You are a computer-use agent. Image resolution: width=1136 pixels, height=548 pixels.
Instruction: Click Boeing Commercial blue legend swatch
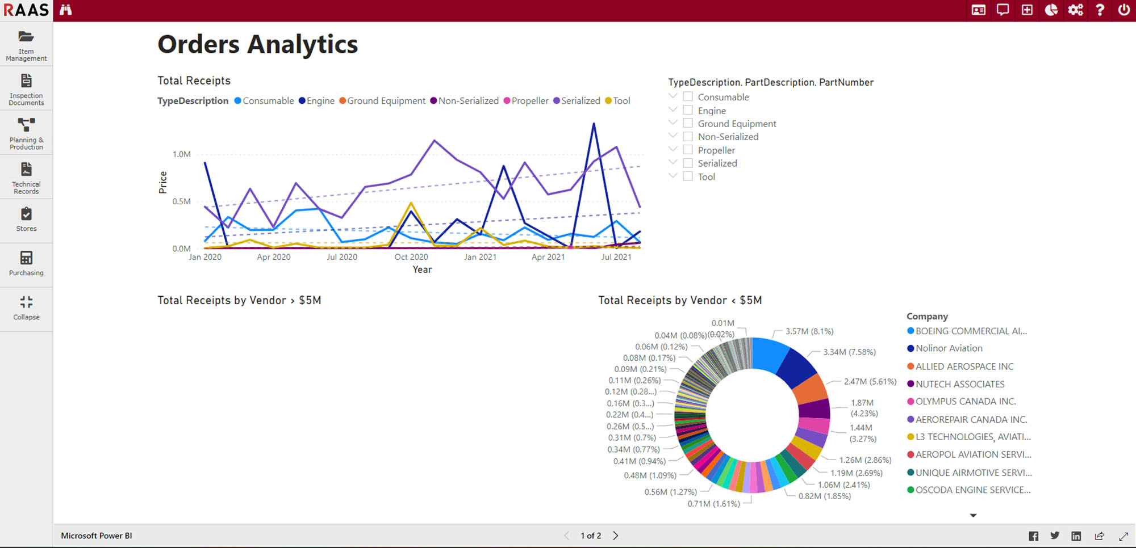coord(911,331)
